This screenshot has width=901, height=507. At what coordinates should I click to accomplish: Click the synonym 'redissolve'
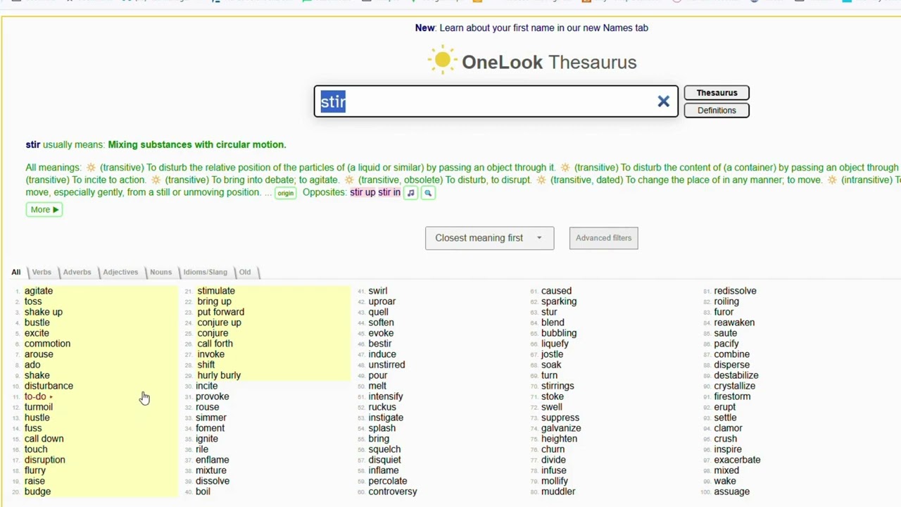(735, 291)
